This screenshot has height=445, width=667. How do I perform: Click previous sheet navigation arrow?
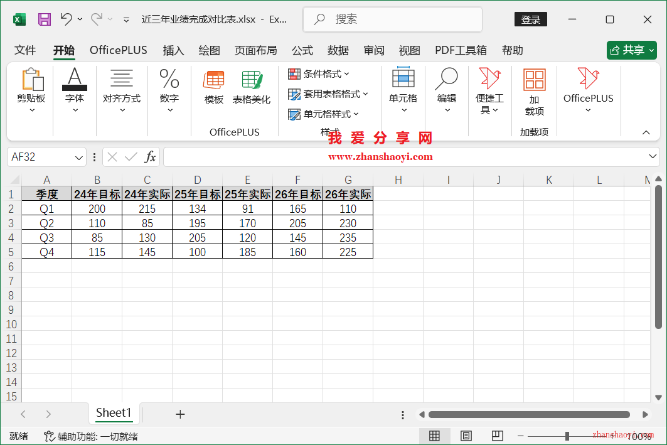[x=23, y=414]
